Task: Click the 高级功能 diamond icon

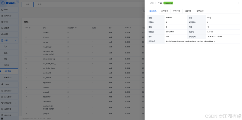Action: [x=2, y=103]
